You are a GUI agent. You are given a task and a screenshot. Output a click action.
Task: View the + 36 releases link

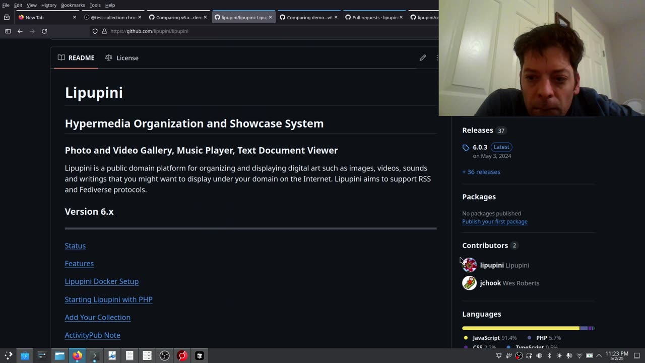[x=481, y=172]
